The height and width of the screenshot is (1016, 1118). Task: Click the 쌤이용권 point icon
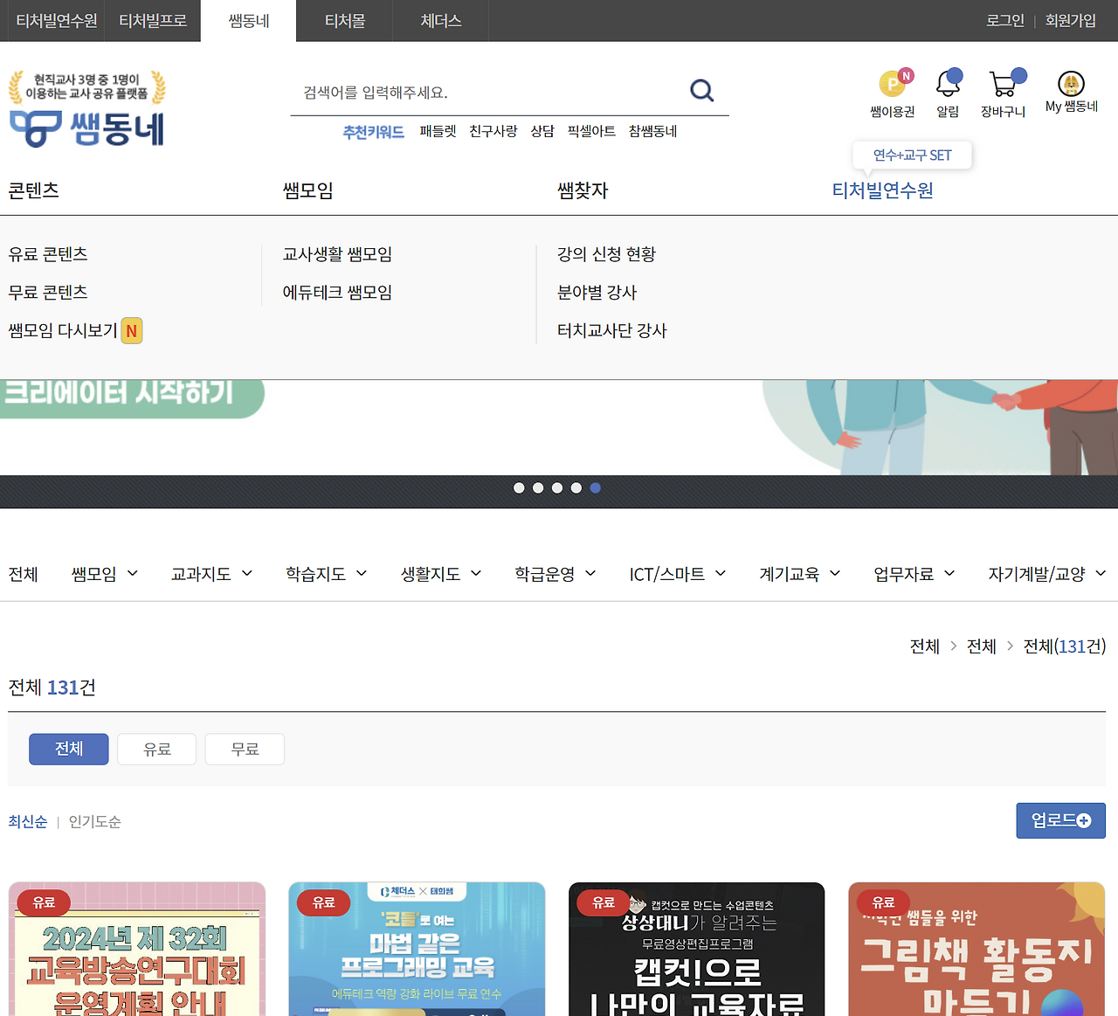click(x=891, y=85)
